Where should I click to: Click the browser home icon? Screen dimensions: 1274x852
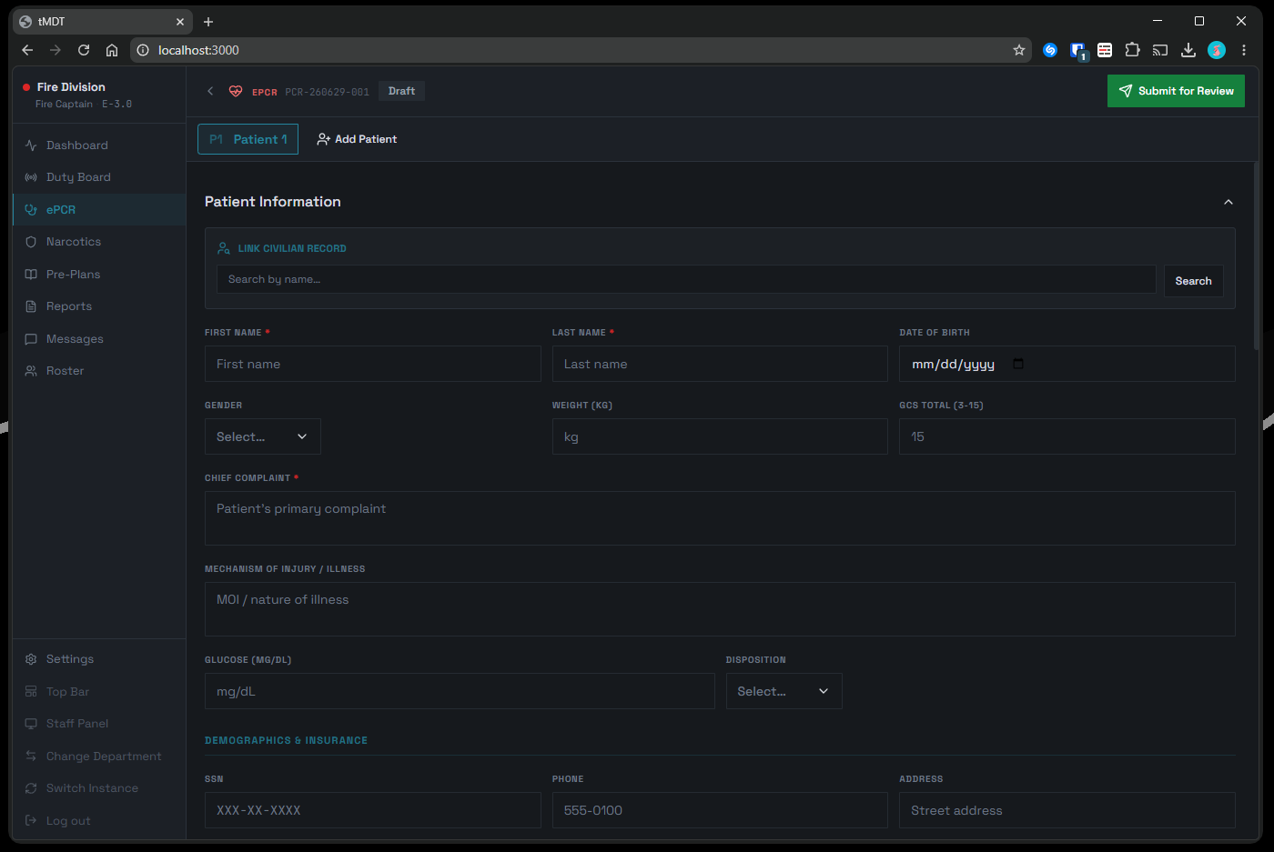click(112, 50)
